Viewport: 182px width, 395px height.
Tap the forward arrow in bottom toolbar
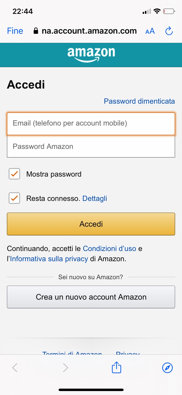[x=65, y=368]
